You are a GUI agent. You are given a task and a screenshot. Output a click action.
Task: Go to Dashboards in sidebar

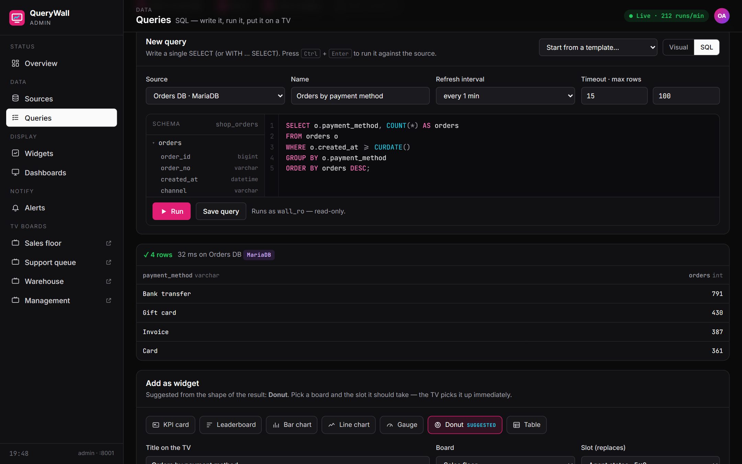pyautogui.click(x=61, y=173)
